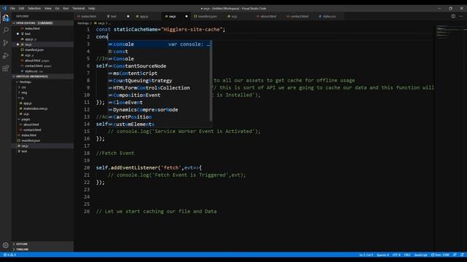This screenshot has height=262, width=467.
Task: Click the UTF-8 encoding indicator
Action: pyautogui.click(x=396, y=255)
